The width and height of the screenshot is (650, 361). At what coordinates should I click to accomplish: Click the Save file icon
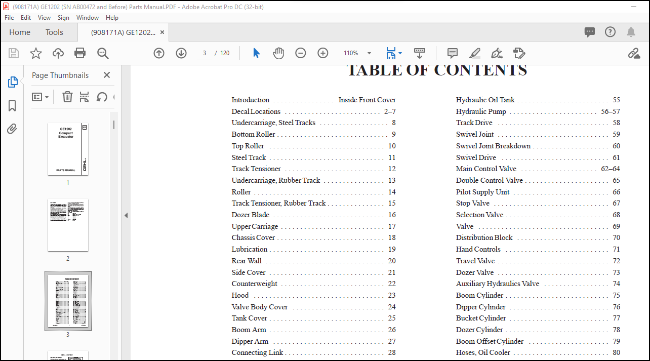(14, 53)
